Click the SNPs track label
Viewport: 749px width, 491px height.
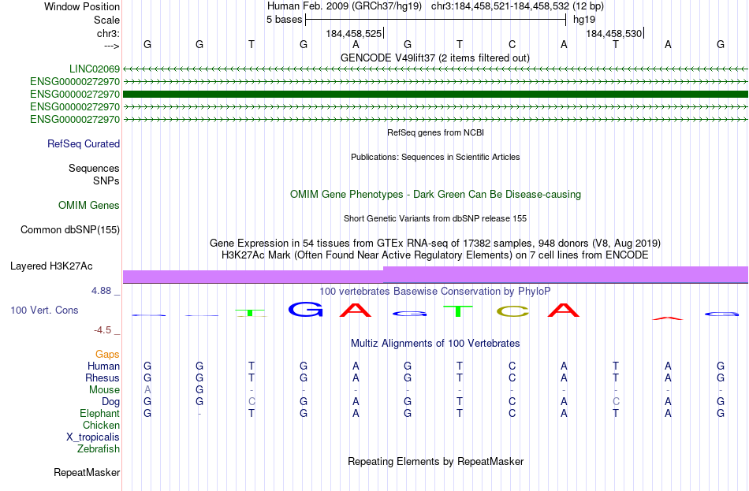pyautogui.click(x=106, y=181)
